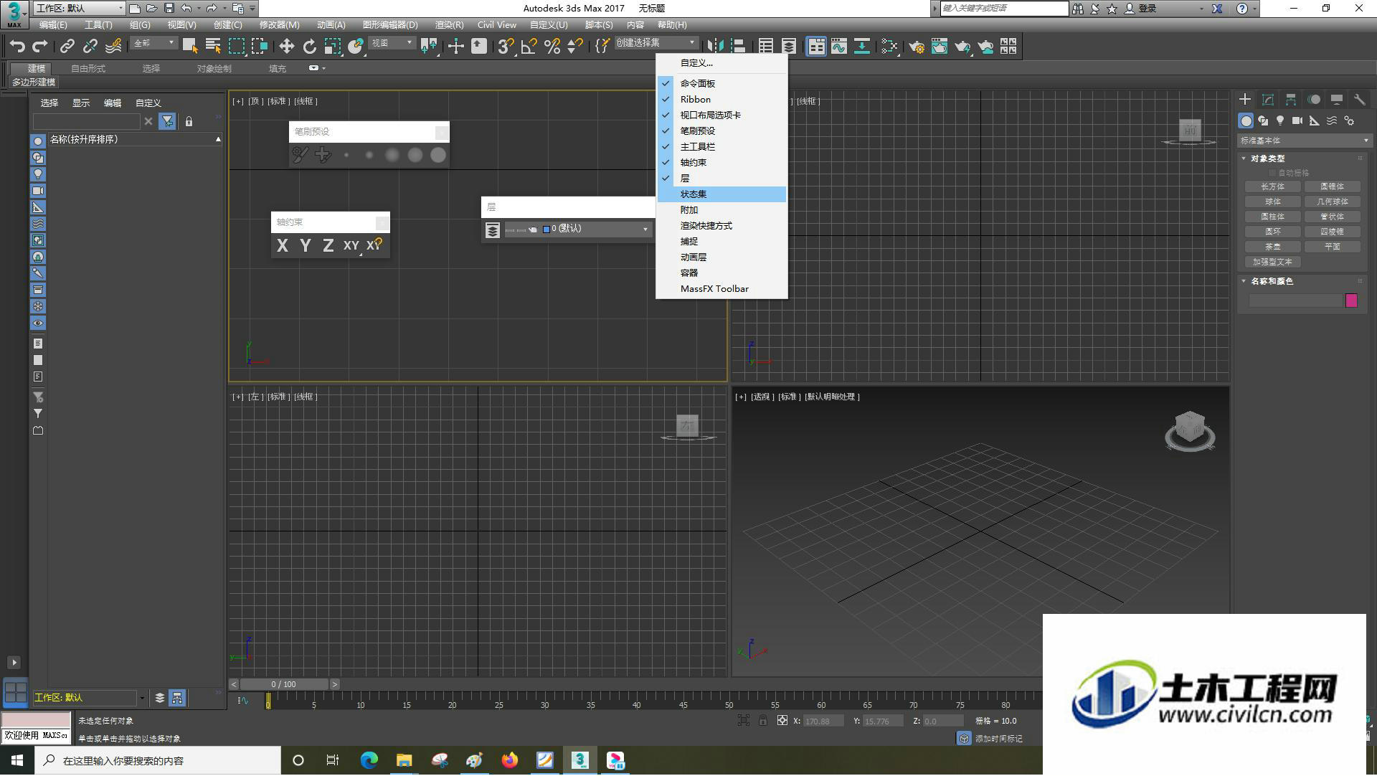Click the Mirror tool icon
This screenshot has height=776, width=1377.
[715, 47]
